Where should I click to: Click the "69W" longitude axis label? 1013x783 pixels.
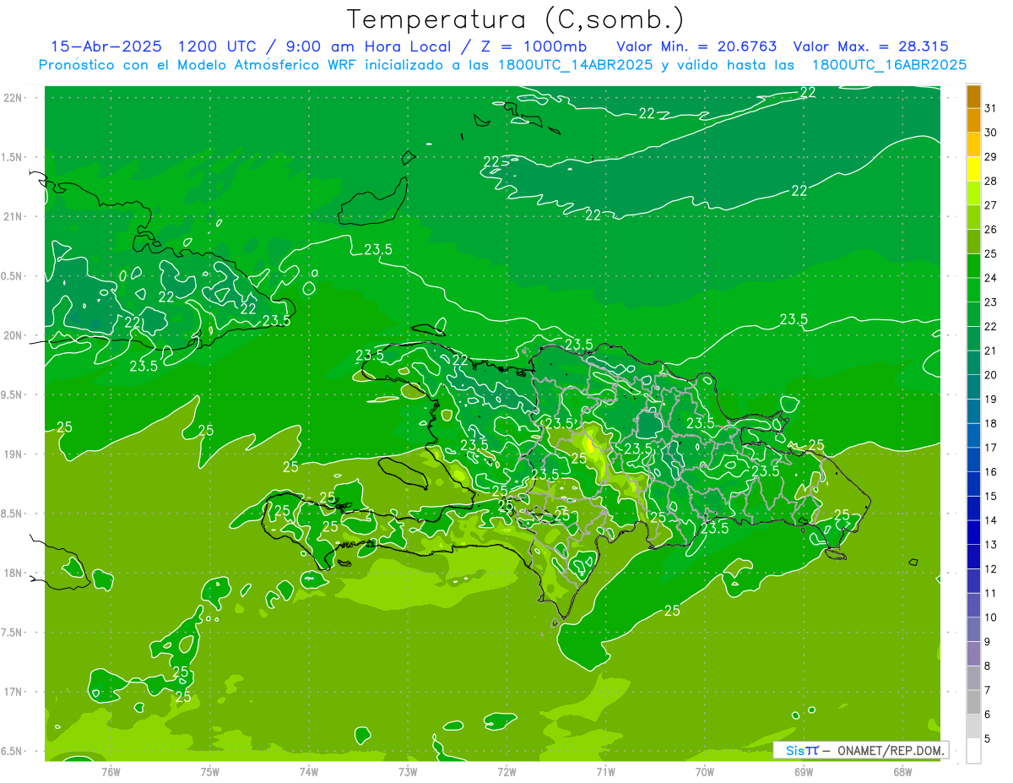pyautogui.click(x=804, y=770)
